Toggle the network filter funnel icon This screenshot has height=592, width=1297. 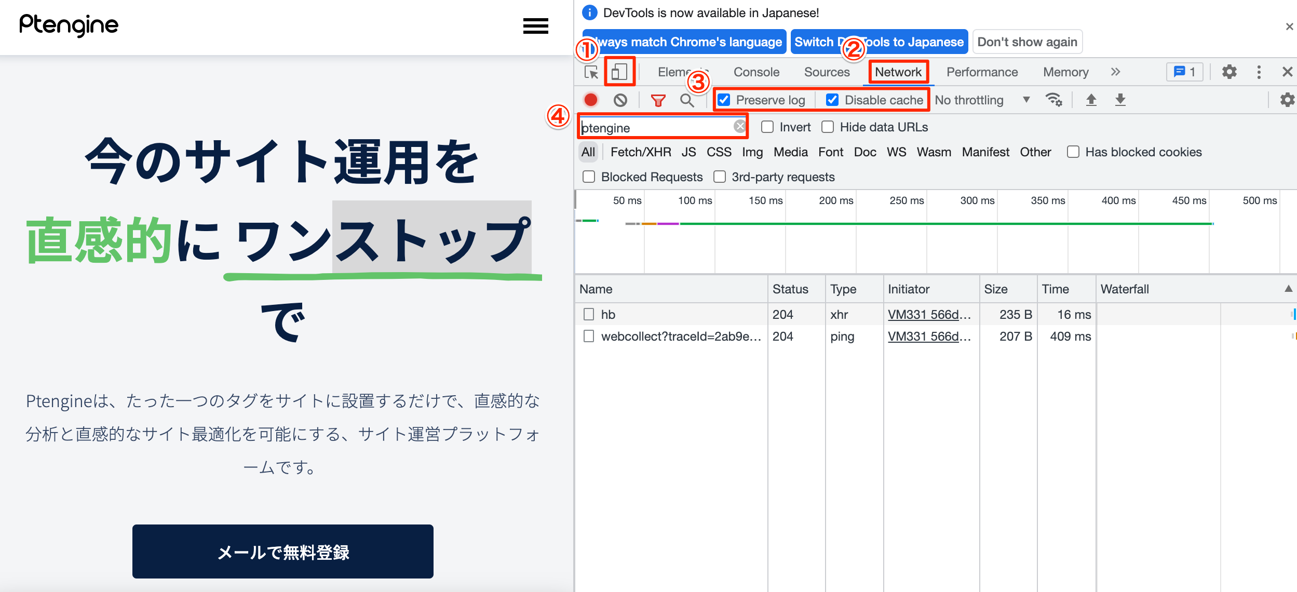[x=658, y=100]
